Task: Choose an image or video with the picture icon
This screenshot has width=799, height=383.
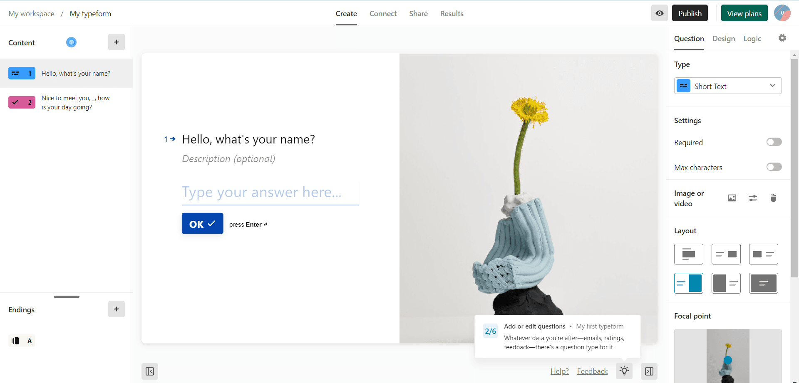Action: (x=732, y=198)
